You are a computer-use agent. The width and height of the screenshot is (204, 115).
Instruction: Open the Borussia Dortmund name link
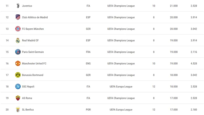[33, 75]
